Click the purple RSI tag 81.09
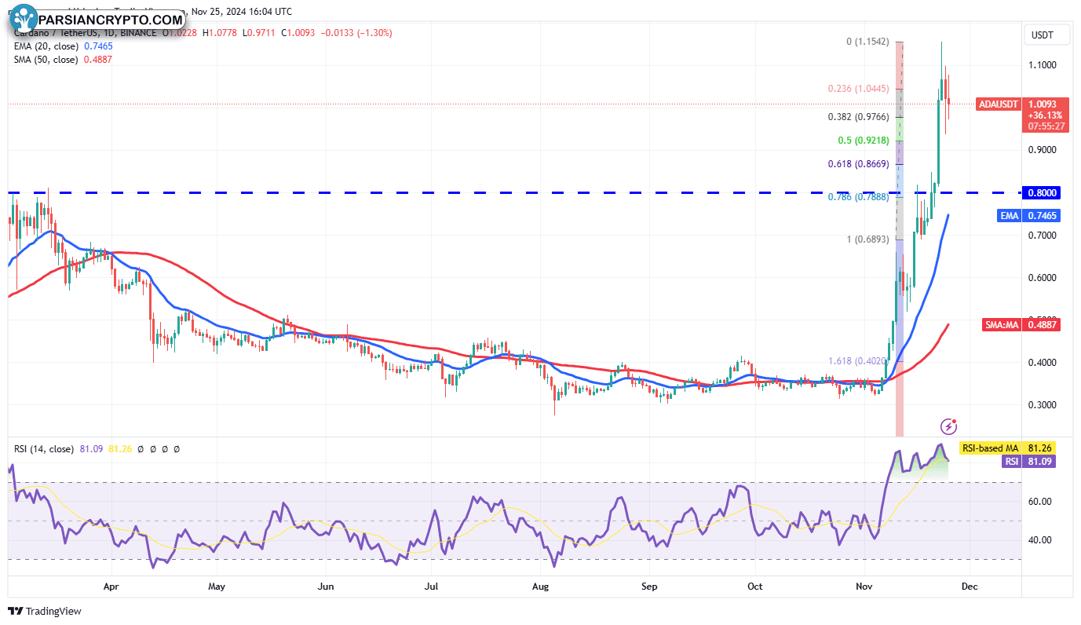Viewport: 1081px width, 625px height. click(x=1030, y=462)
